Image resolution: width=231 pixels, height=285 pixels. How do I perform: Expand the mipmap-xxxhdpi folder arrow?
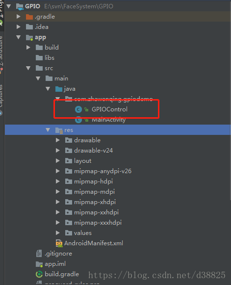click(57, 223)
